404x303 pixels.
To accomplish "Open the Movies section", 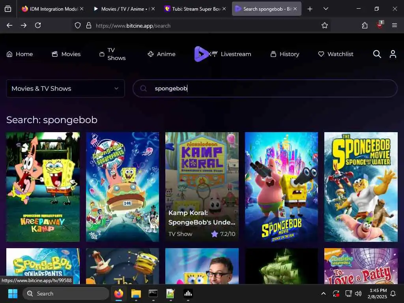I will 66,54.
